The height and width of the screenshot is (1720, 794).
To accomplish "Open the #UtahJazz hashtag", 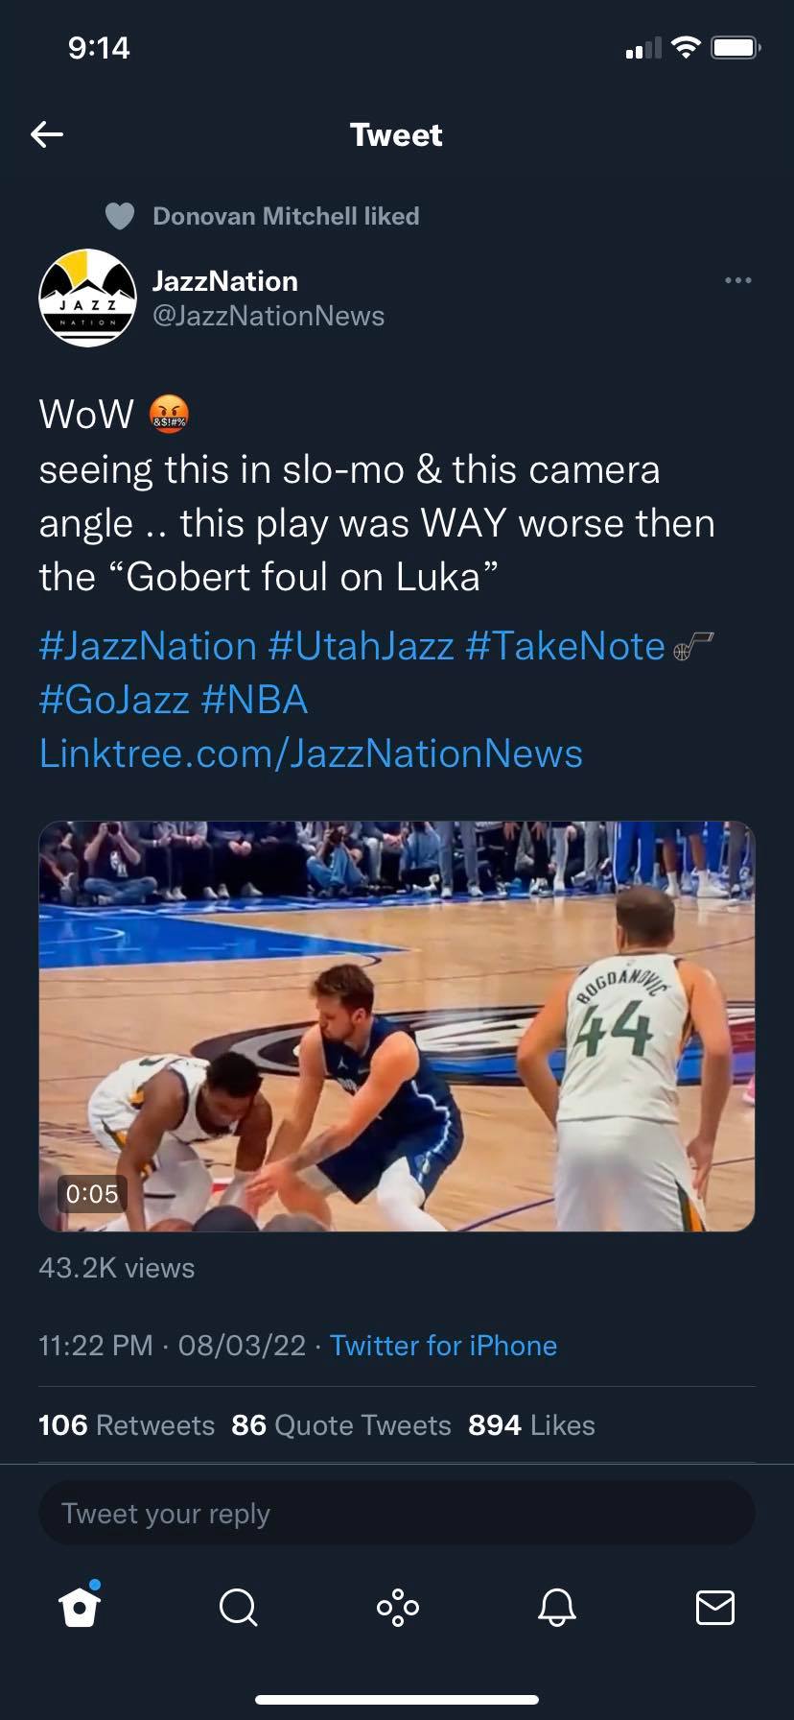I will [361, 646].
